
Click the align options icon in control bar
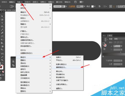(105, 6)
